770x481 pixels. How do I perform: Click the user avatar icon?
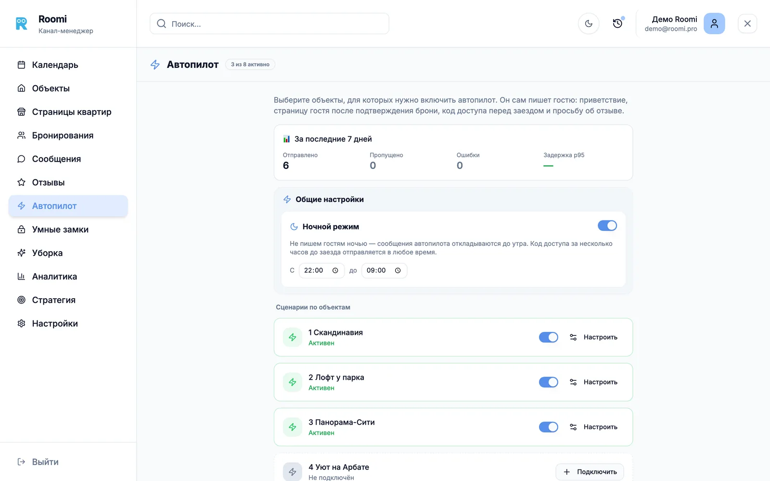[x=714, y=24]
